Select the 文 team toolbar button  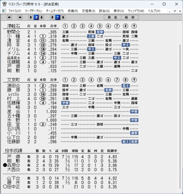coord(58,18)
